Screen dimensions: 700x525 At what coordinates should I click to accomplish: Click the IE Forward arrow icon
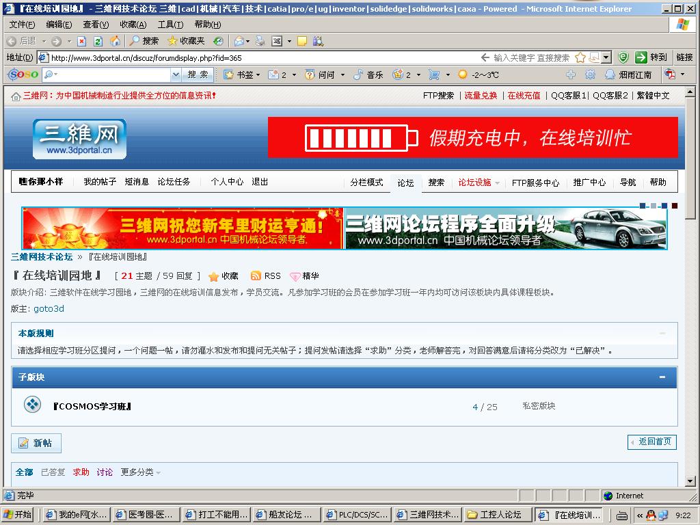(x=57, y=41)
